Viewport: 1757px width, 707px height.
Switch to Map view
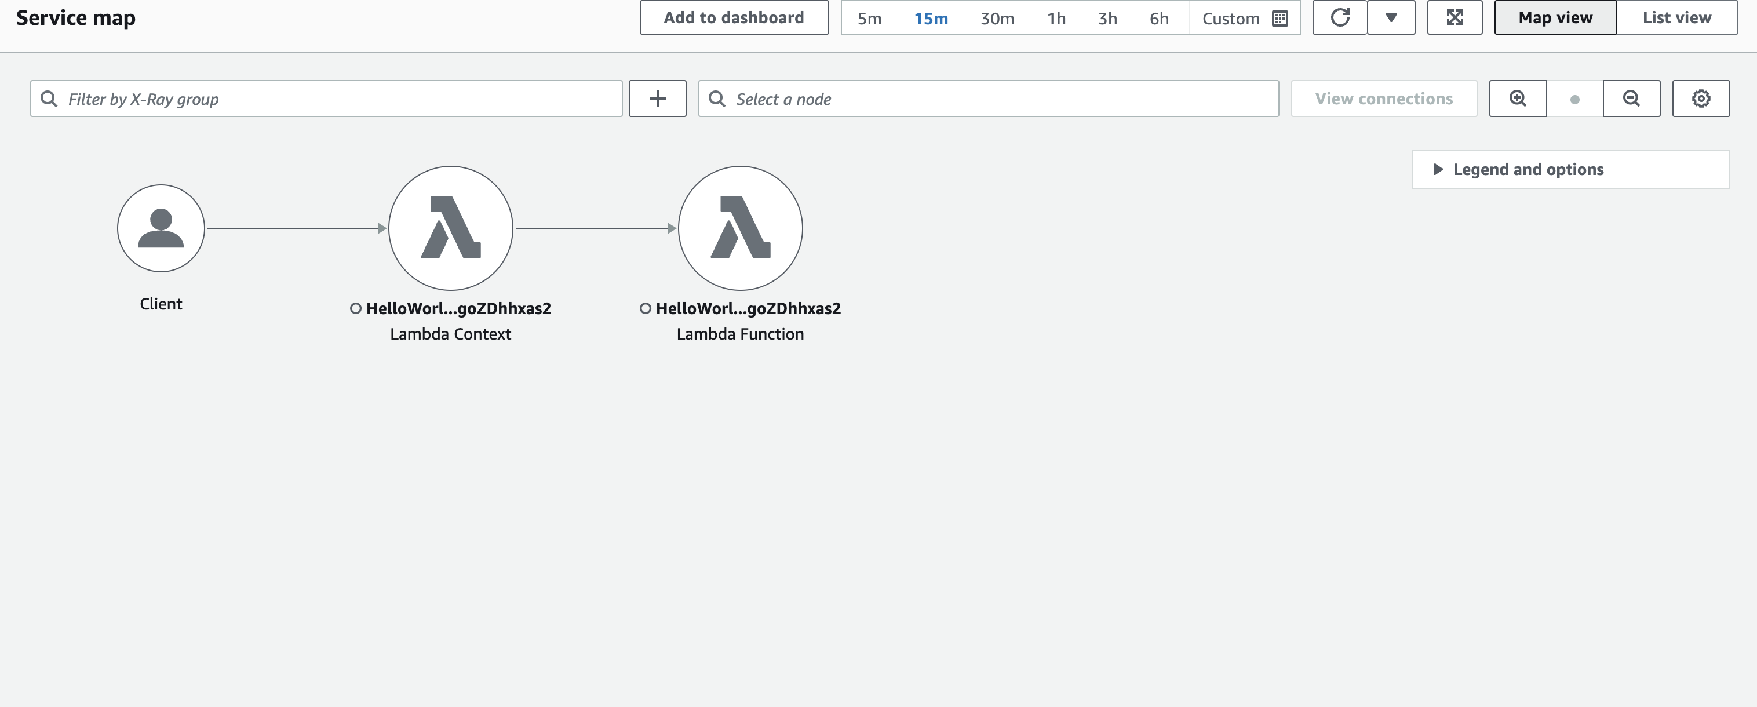click(1554, 18)
